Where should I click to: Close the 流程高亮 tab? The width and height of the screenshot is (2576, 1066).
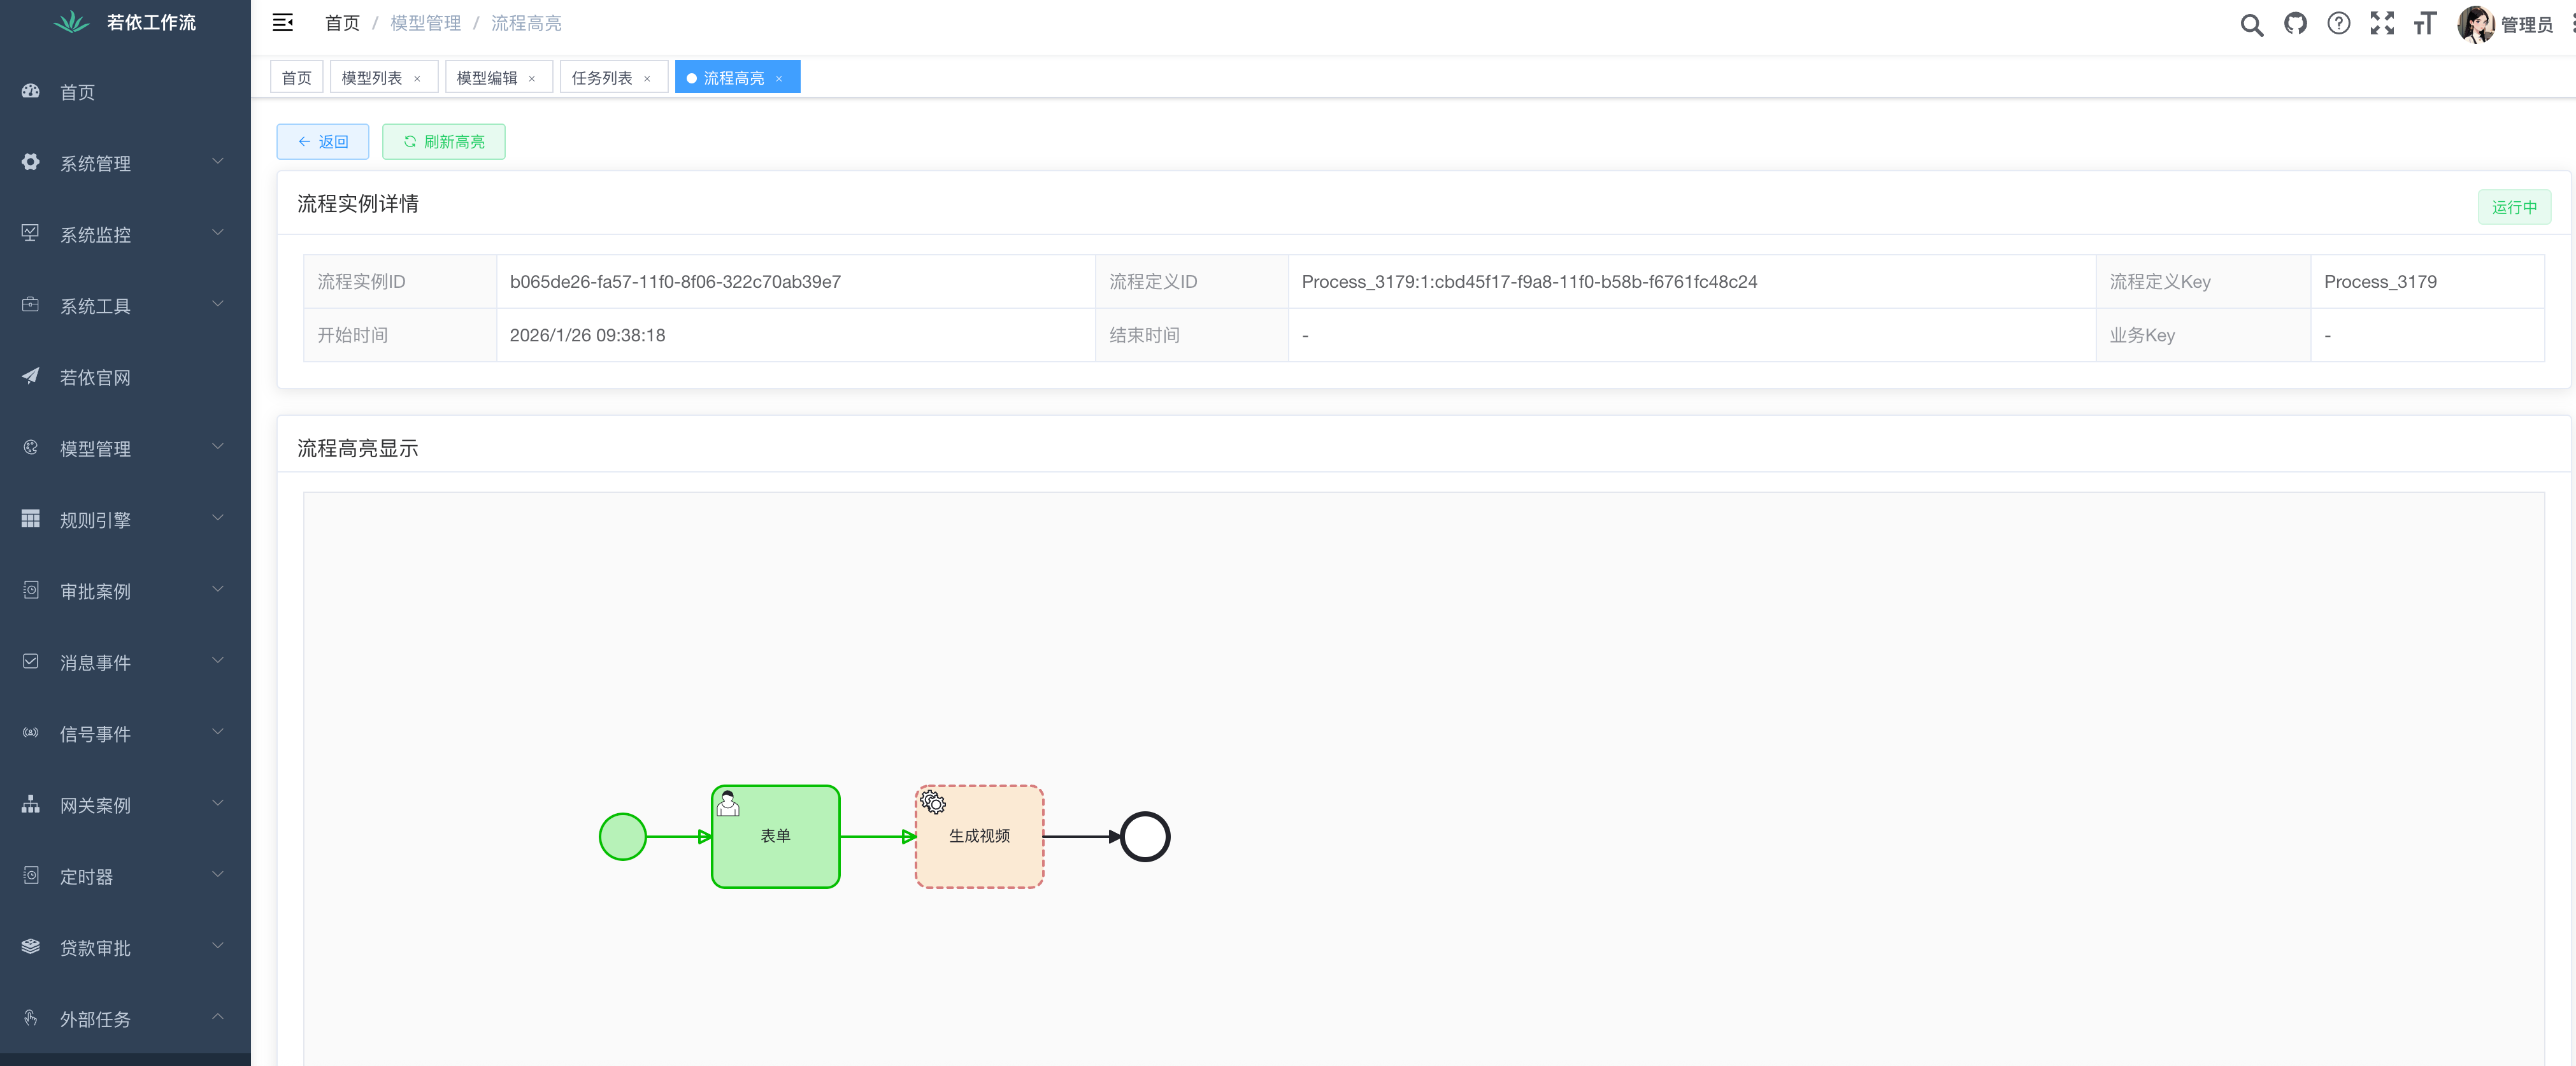coord(779,78)
